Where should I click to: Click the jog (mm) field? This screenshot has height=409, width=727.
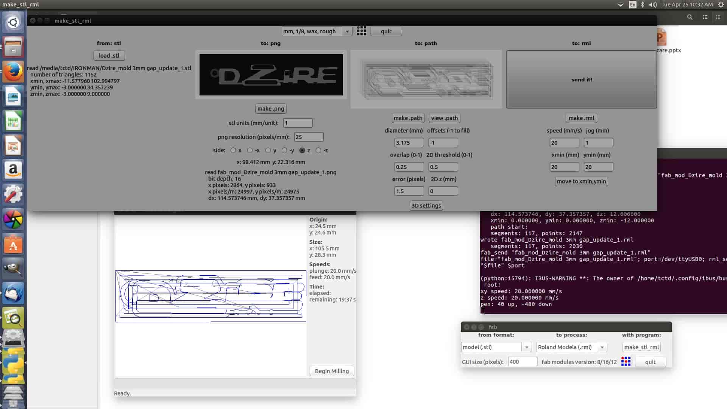click(599, 143)
